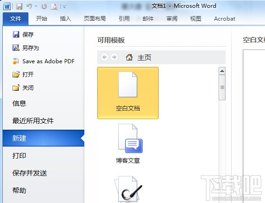265x203 pixels.
Task: Choose Save as Adobe PDF
Action: pyautogui.click(x=43, y=61)
